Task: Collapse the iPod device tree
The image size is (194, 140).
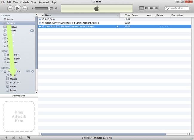Action: [2, 71]
